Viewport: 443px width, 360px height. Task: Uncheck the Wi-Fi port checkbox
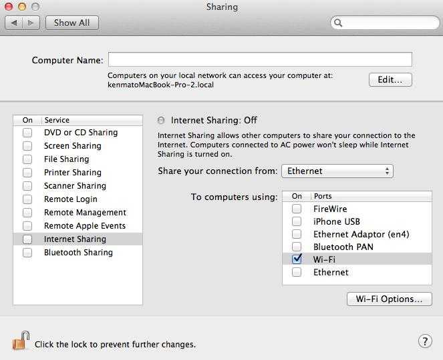pyautogui.click(x=297, y=259)
